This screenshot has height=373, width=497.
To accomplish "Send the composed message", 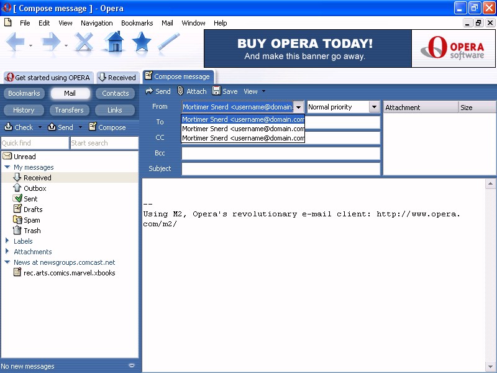I will (158, 91).
